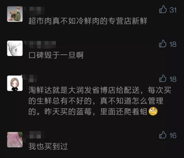
Task: Select the comment text 口碑毁于一旦啊
Action: click(x=56, y=55)
